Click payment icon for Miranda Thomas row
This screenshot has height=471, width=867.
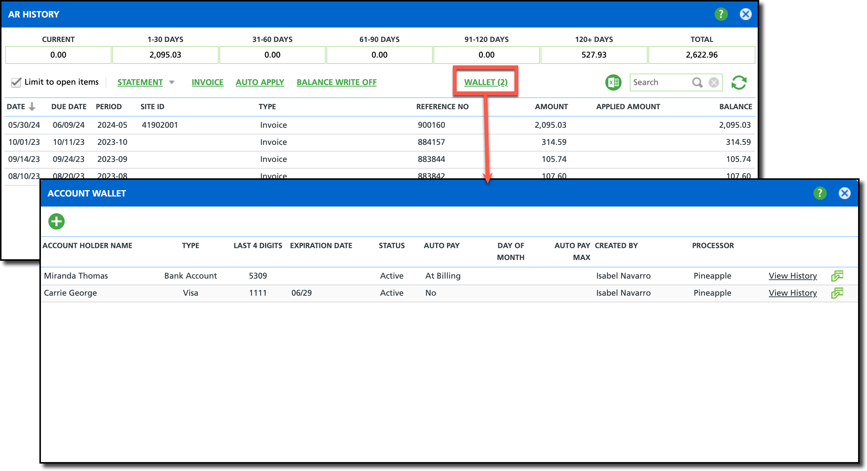[x=837, y=276]
